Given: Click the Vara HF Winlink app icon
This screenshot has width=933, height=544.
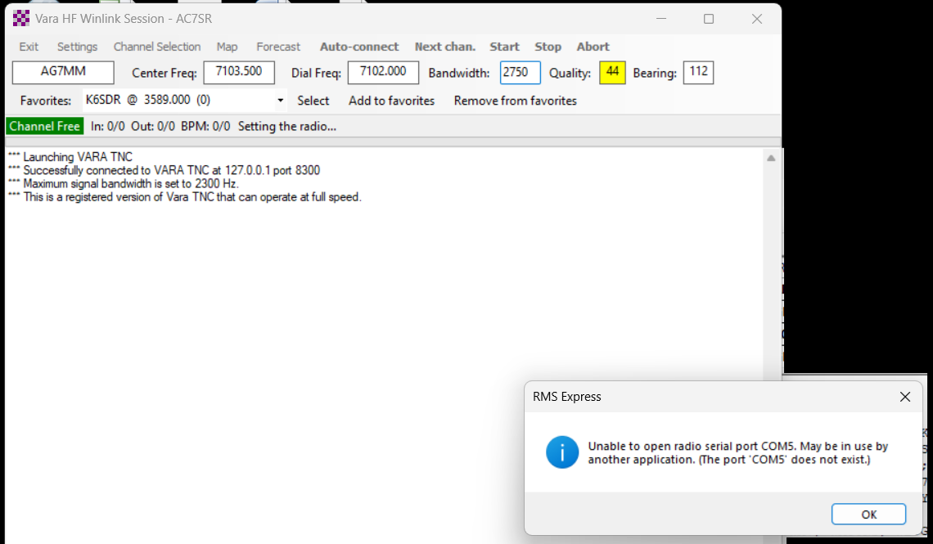Looking at the screenshot, I should pyautogui.click(x=20, y=19).
